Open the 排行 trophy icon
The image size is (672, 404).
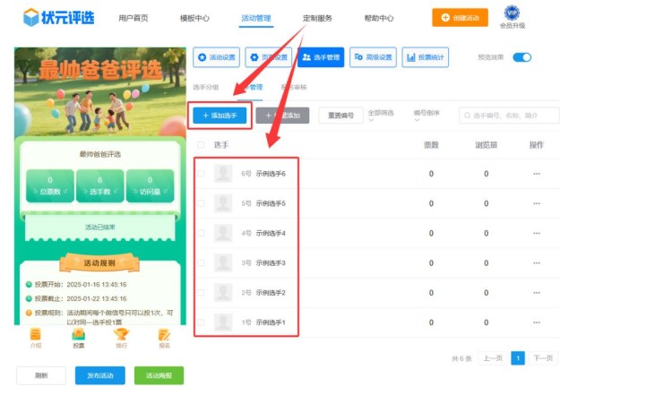[121, 336]
